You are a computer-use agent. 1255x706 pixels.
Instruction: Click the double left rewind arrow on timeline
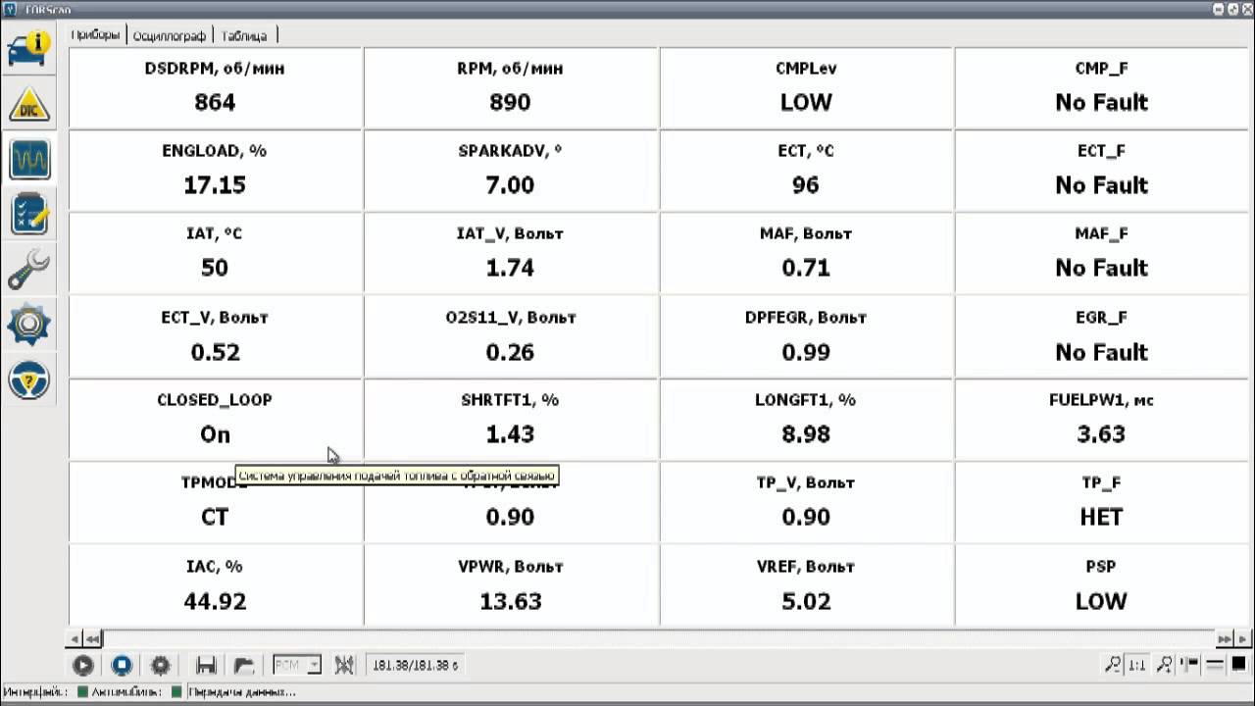[x=93, y=638]
